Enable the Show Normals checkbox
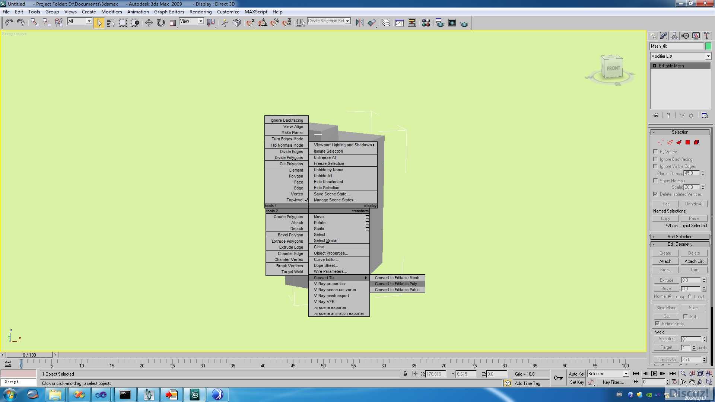 pos(655,181)
